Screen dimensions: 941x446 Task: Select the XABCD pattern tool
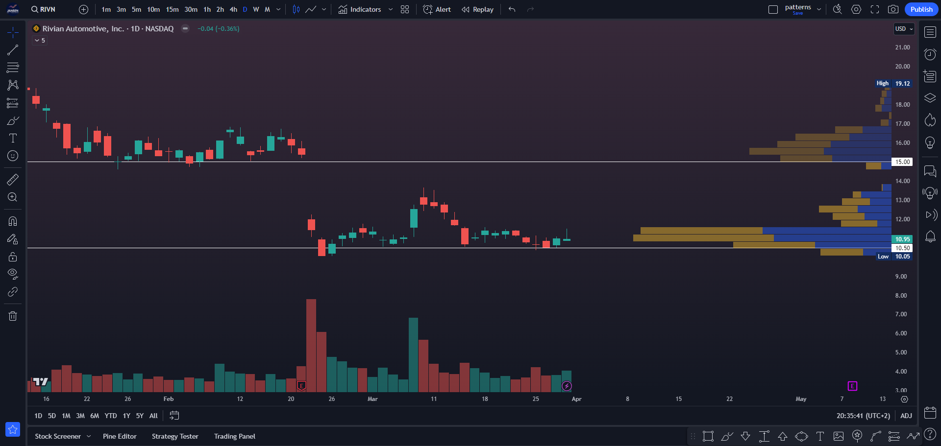tap(13, 85)
